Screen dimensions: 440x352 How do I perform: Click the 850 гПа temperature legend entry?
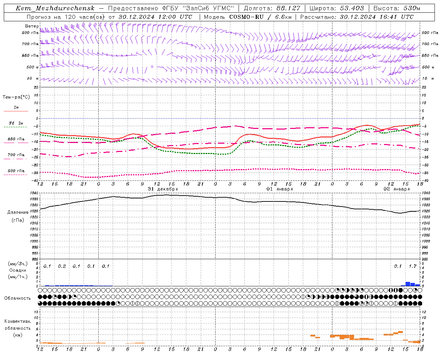(x=16, y=139)
